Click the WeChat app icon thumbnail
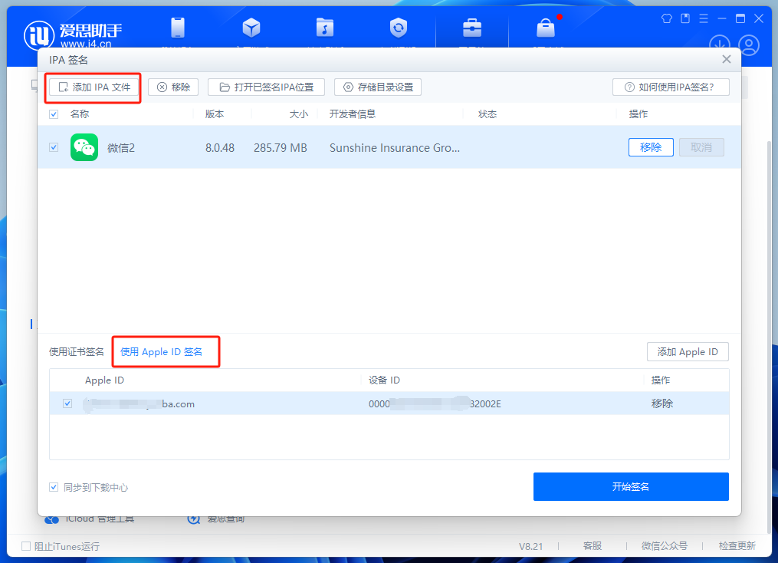Screen dimensions: 778x563 coord(84,147)
